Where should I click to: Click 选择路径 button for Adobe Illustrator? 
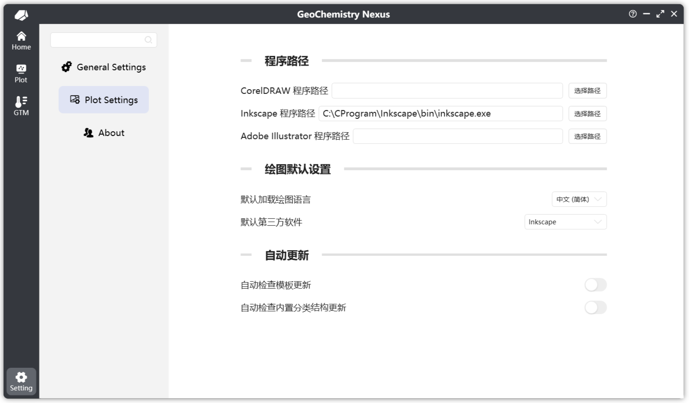click(587, 136)
